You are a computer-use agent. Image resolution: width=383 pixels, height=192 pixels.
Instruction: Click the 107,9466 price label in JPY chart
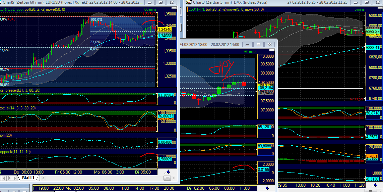266,93
